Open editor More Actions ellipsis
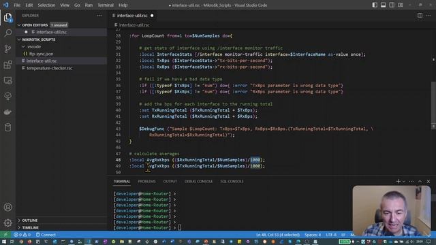Viewport: 436px width, 245px height. 429,16
